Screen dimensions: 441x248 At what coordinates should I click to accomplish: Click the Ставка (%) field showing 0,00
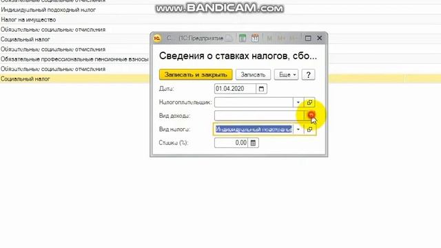[232, 143]
